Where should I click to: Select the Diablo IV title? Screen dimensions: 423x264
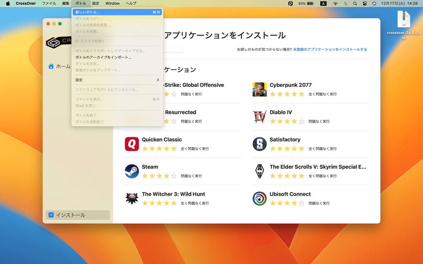point(281,113)
